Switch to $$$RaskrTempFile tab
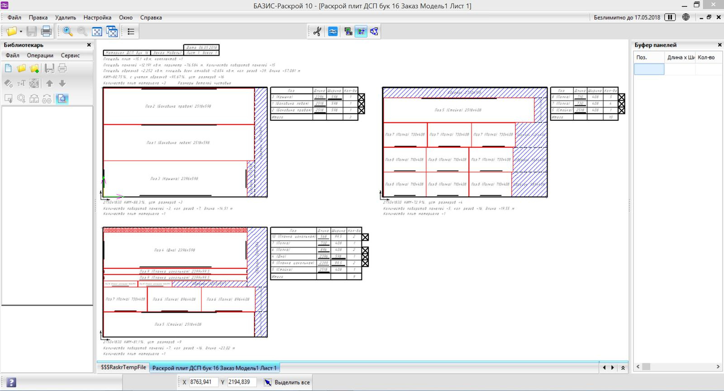 point(123,367)
